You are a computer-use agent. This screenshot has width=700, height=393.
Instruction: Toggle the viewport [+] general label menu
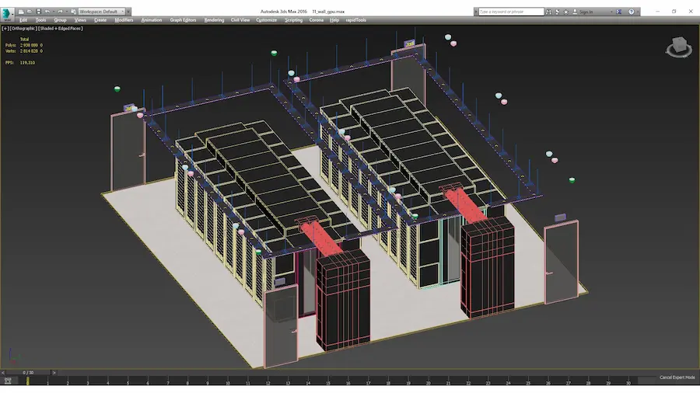point(5,28)
